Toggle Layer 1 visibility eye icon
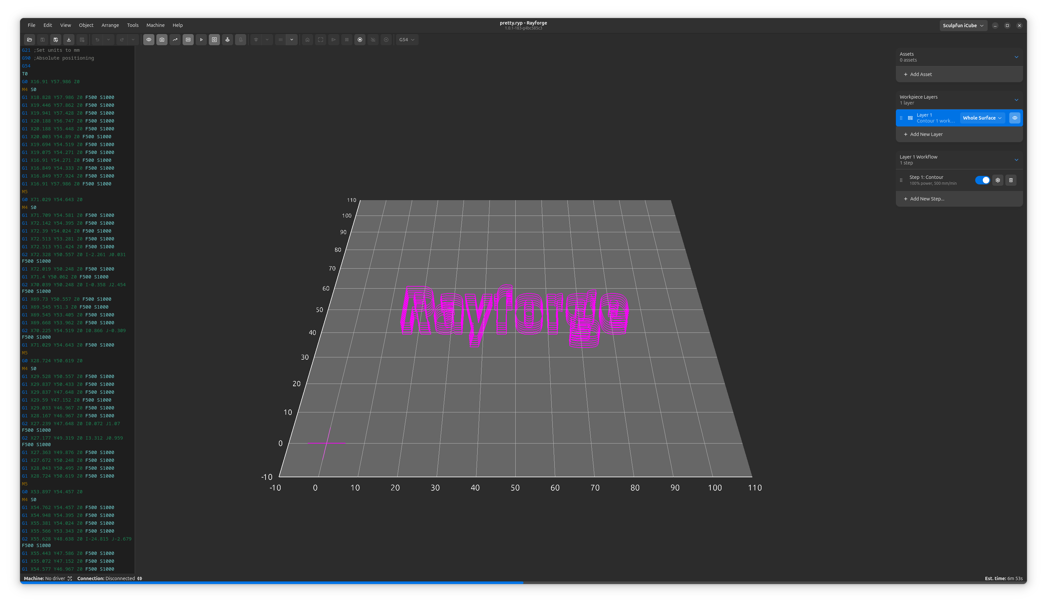Image resolution: width=1047 pixels, height=606 pixels. coord(1015,118)
